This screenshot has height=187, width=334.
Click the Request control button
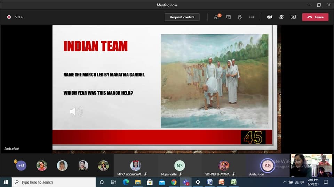(x=182, y=17)
